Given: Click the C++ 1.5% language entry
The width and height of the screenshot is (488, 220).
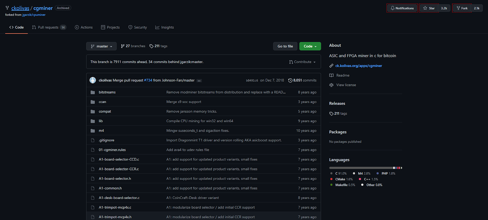Looking at the screenshot, I should click(368, 179).
